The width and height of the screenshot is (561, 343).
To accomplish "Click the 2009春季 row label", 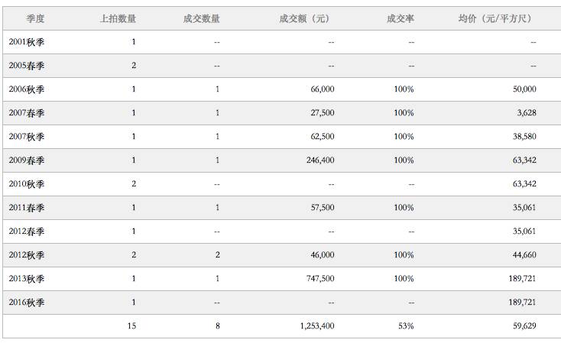I will coord(27,160).
